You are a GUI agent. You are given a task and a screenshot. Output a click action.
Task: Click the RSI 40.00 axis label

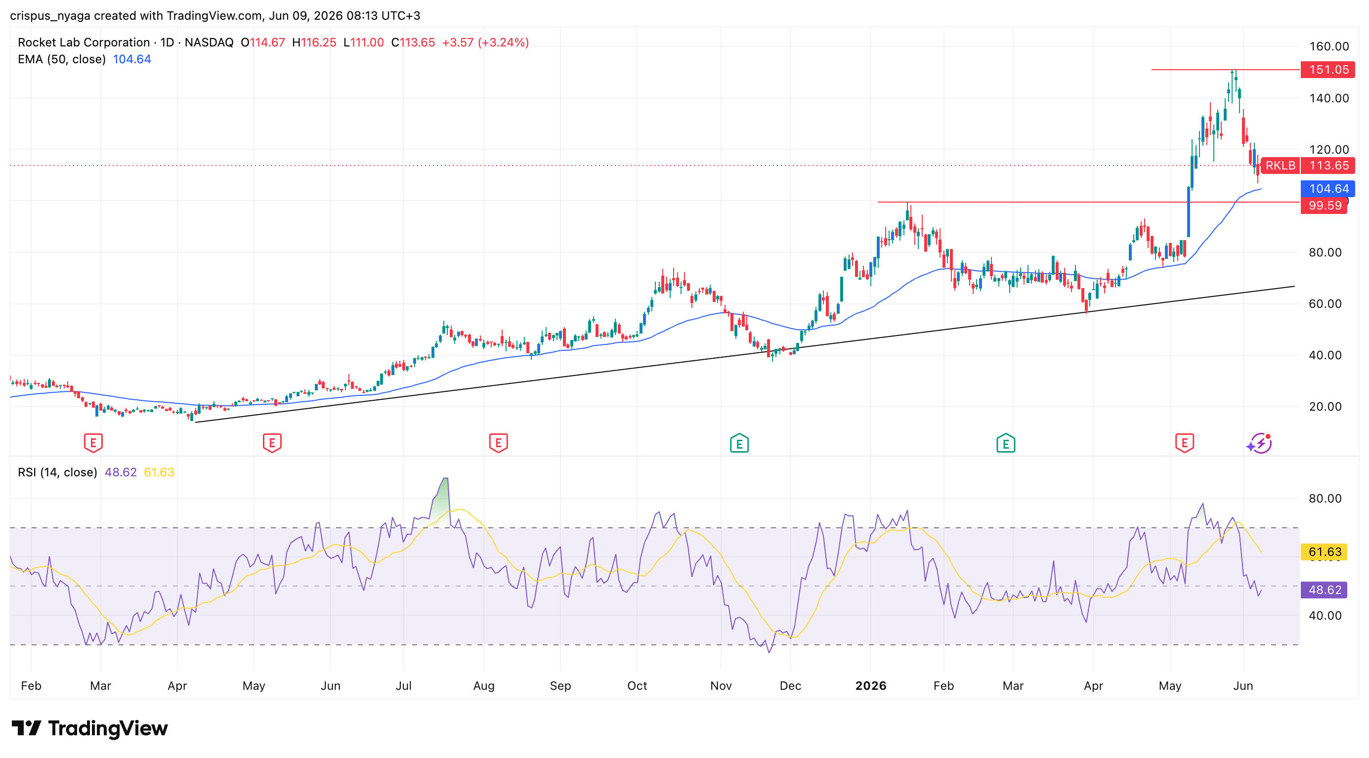tap(1325, 616)
